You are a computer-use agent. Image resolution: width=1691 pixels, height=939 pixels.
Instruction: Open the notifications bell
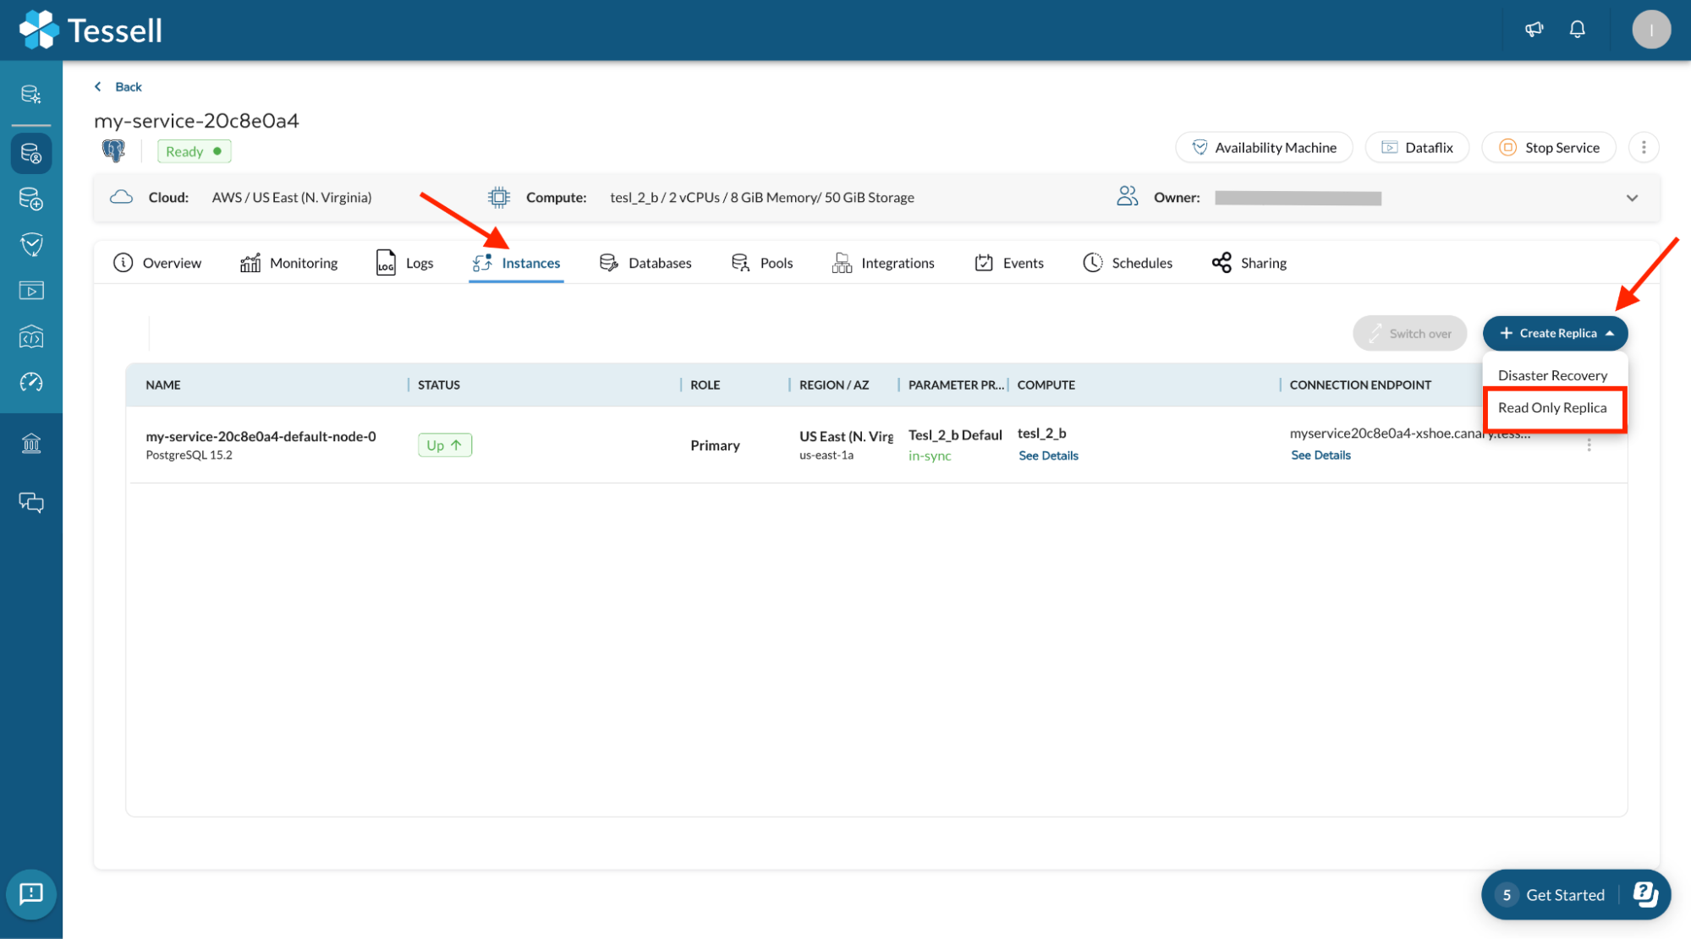(1577, 30)
